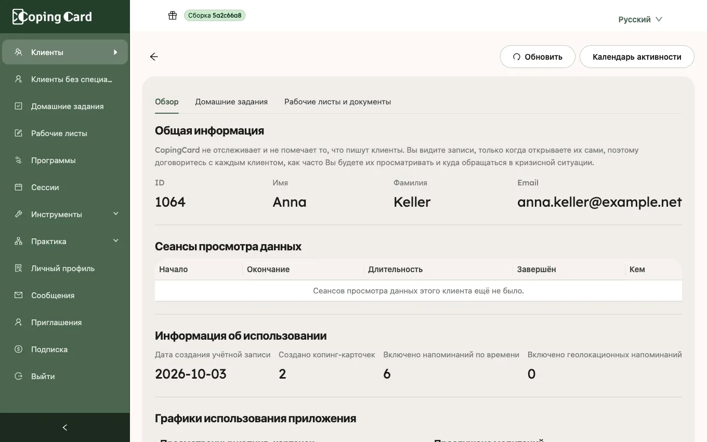The height and width of the screenshot is (442, 707).
Task: Click the Личный профиль icon
Action: tap(19, 268)
